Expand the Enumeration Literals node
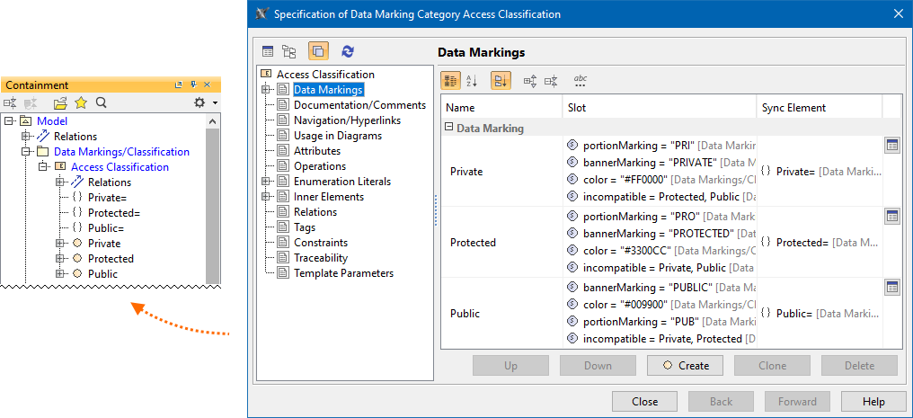 coord(266,182)
